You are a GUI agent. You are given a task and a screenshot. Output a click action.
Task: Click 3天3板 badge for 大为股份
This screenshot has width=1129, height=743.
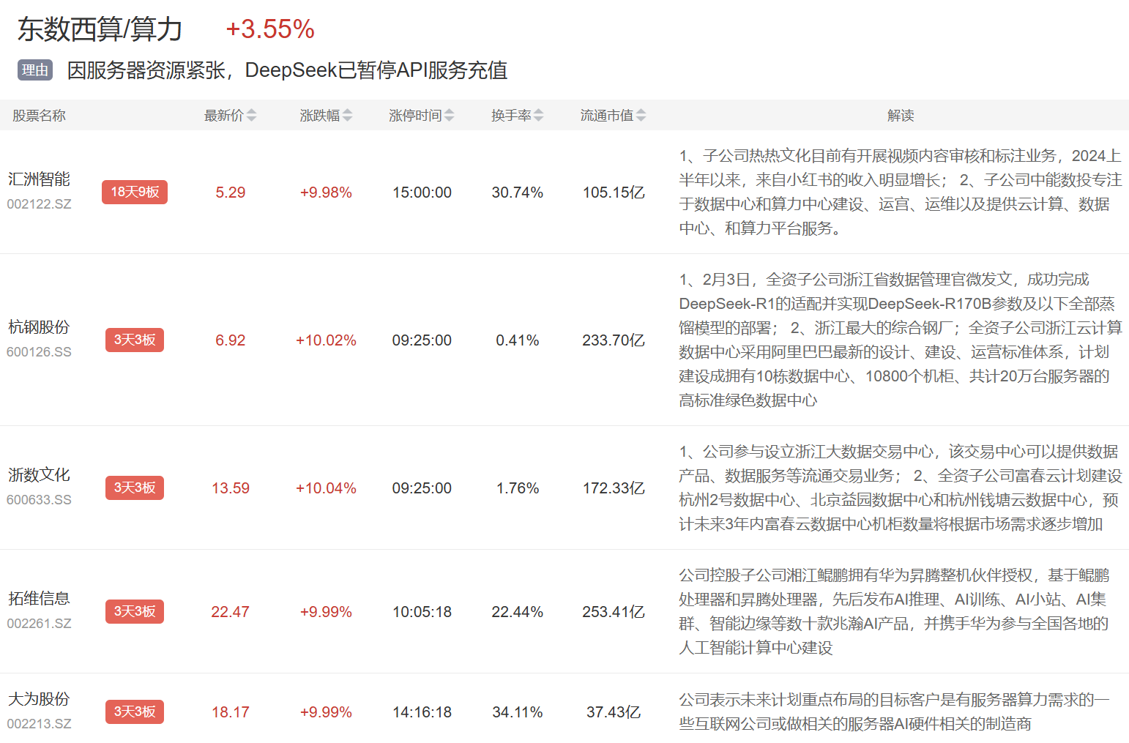[x=135, y=712]
